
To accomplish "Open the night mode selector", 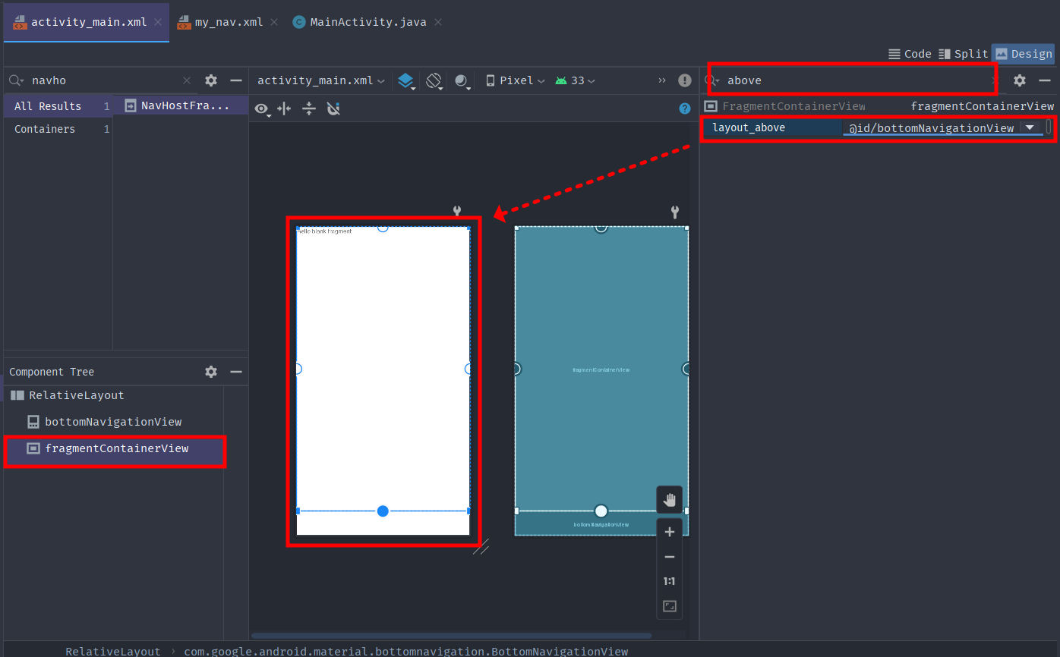I will [x=462, y=80].
